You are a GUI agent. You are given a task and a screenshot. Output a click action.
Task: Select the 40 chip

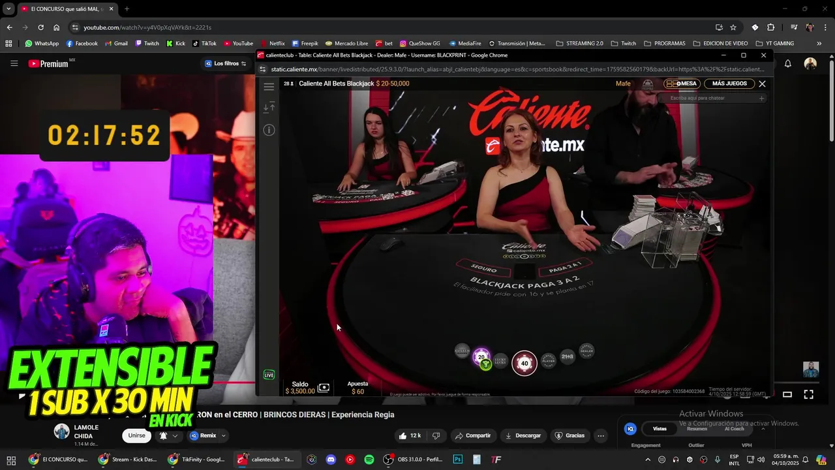click(x=524, y=364)
